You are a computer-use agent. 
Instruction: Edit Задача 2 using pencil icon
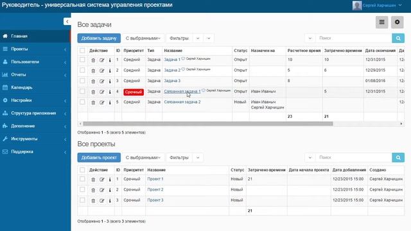101,71
